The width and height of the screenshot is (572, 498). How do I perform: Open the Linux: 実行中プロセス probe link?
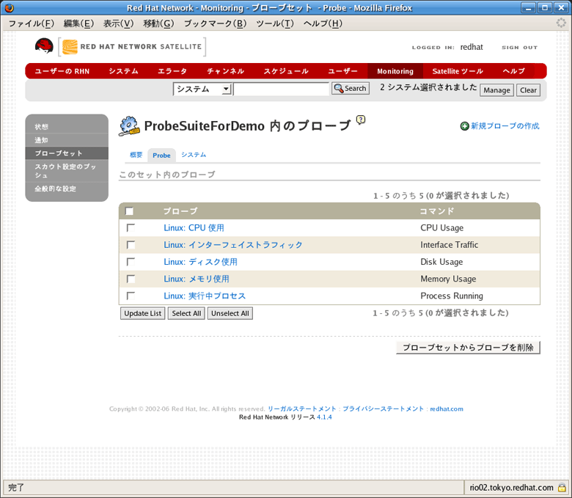[x=205, y=296]
